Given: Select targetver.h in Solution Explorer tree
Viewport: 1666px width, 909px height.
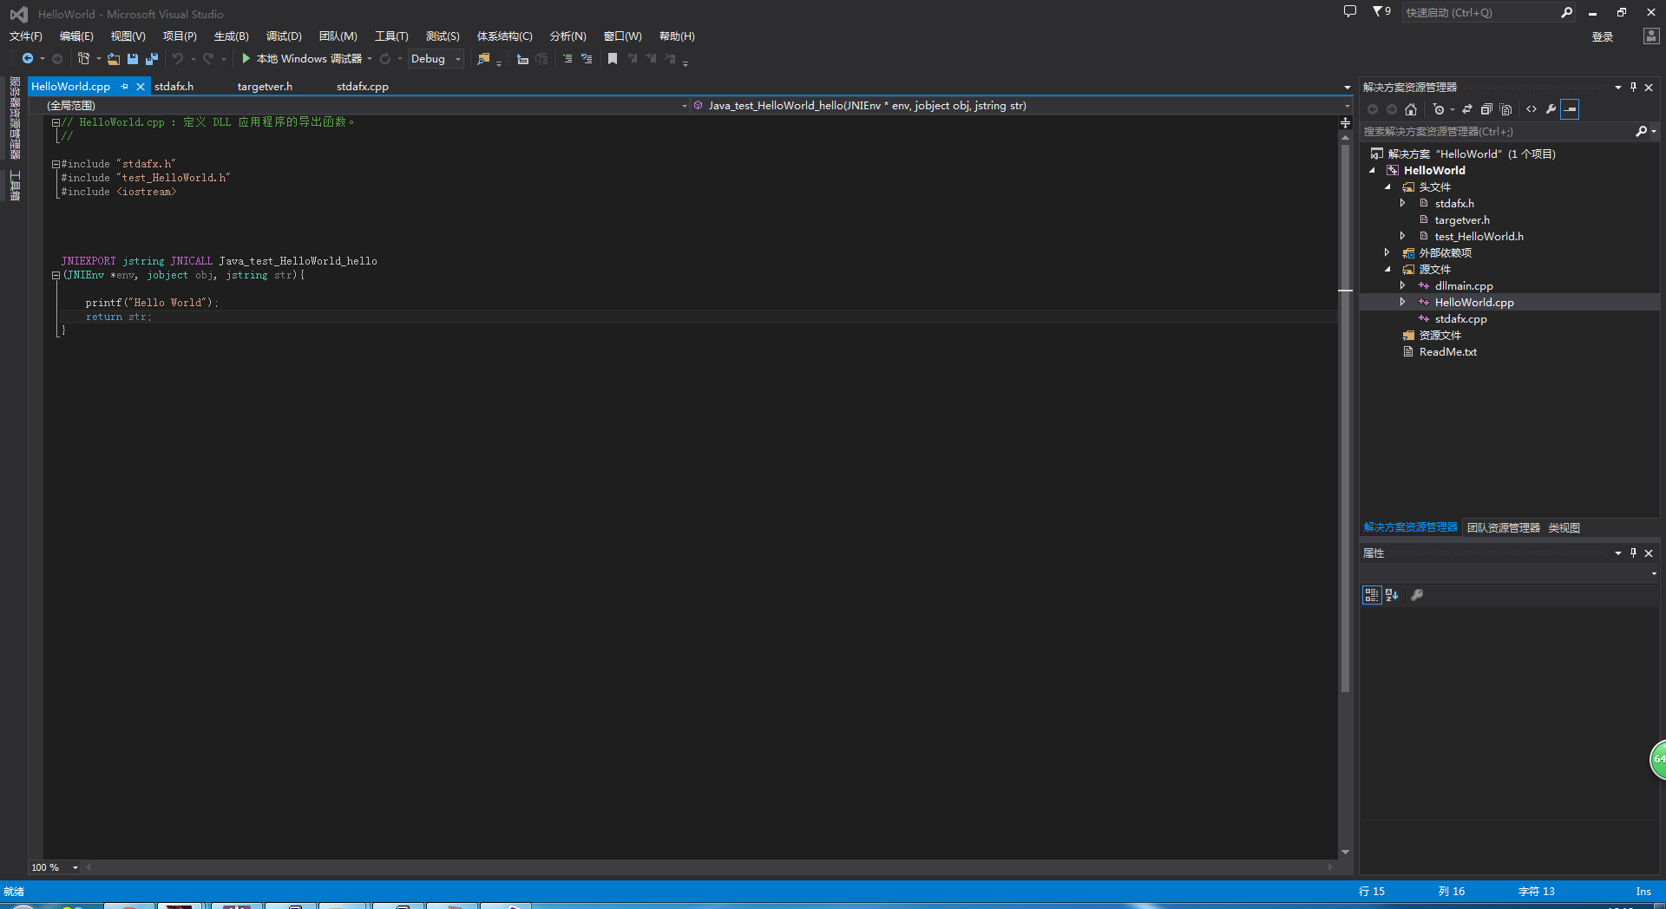Looking at the screenshot, I should coord(1462,220).
